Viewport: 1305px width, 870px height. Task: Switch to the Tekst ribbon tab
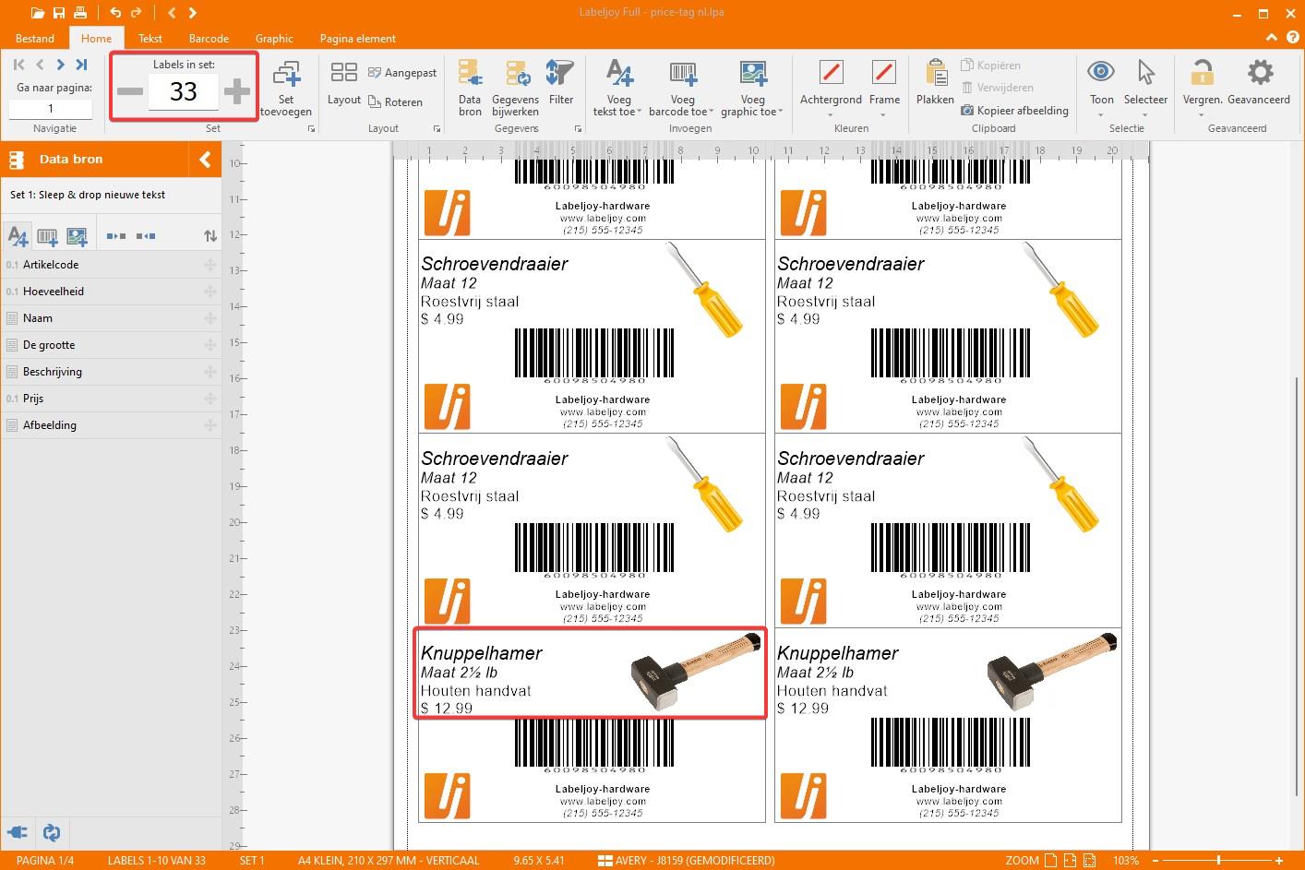[150, 38]
